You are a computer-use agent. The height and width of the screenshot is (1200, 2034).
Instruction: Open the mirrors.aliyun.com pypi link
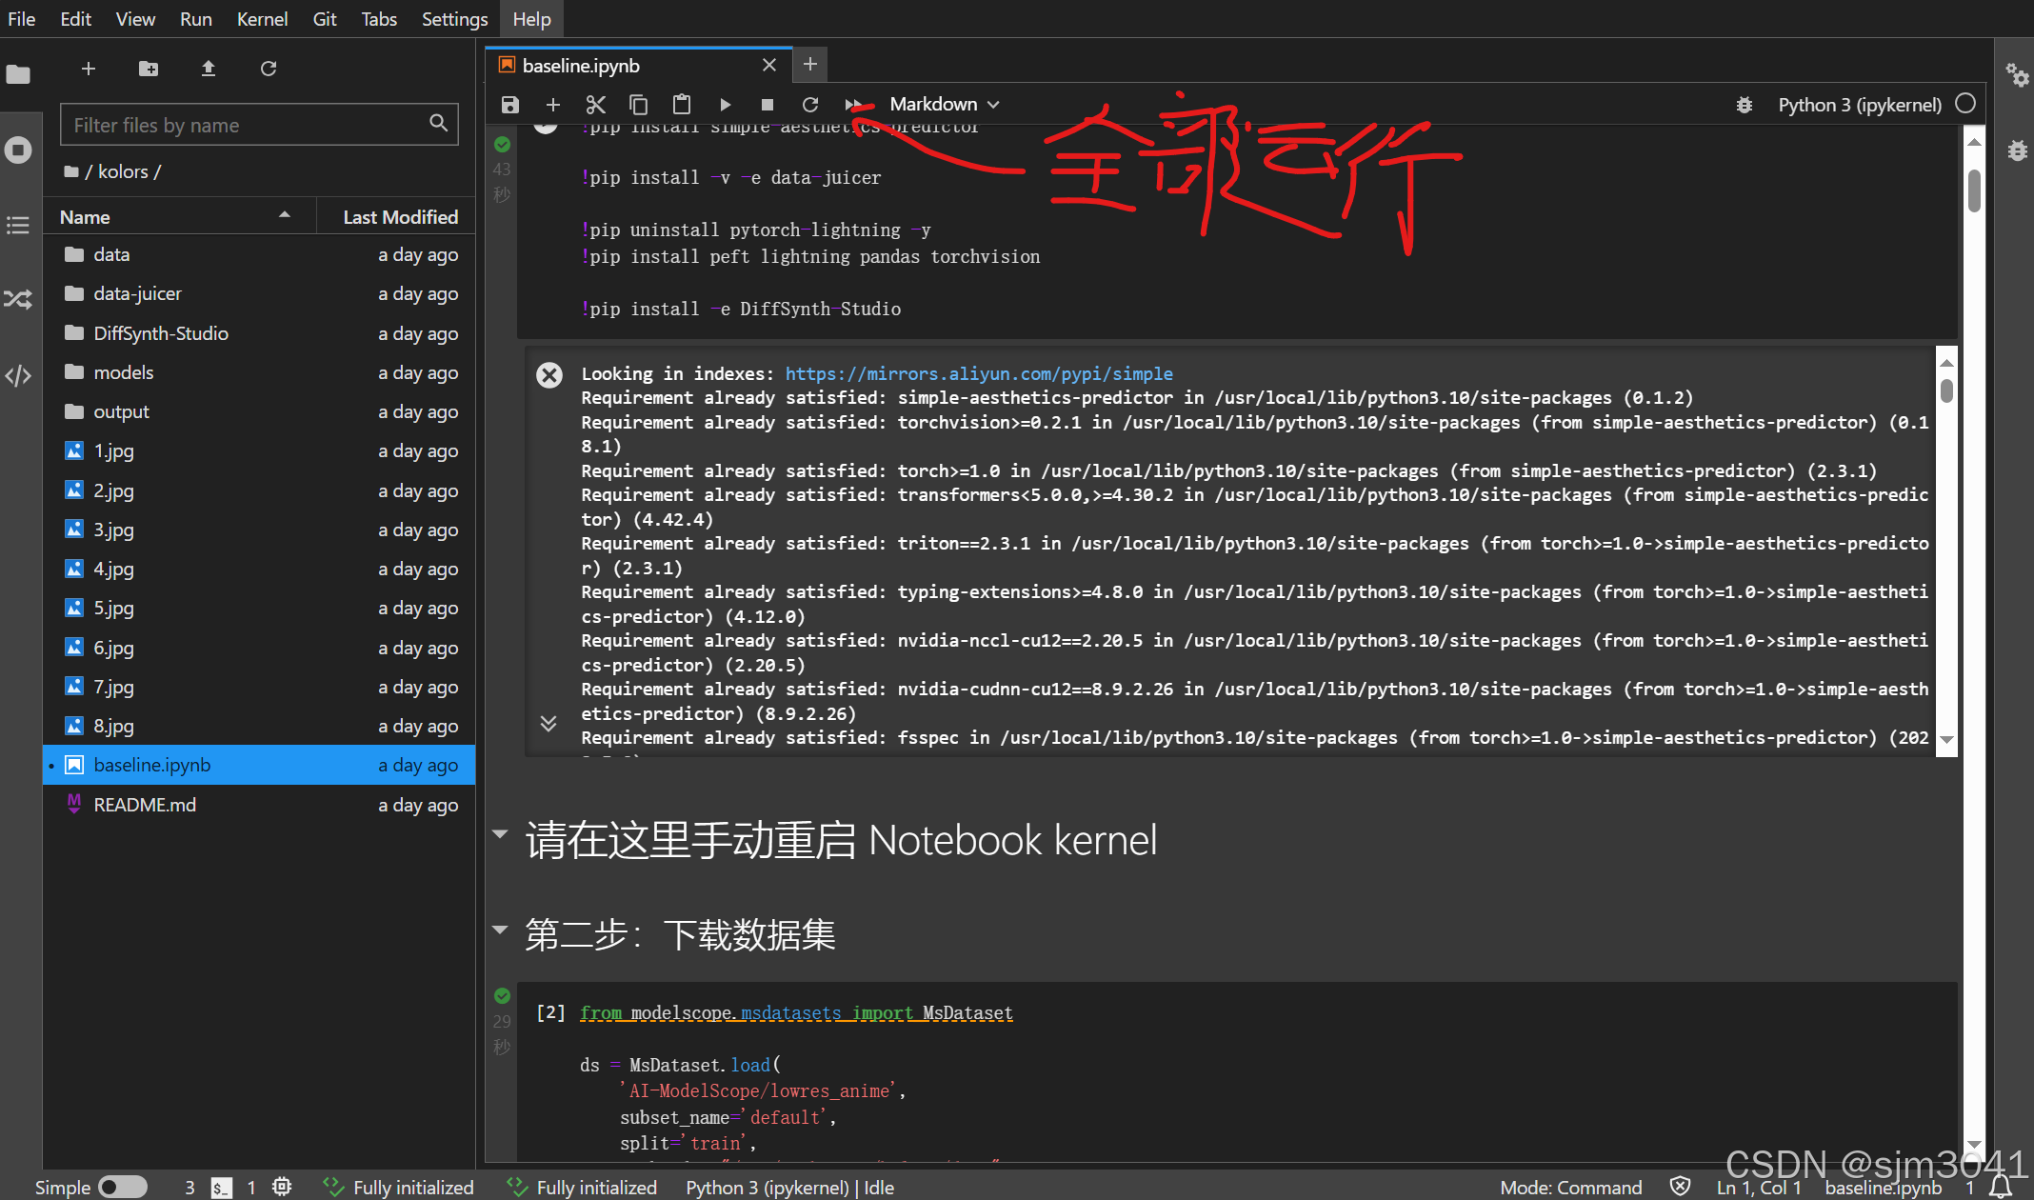pyautogui.click(x=978, y=373)
